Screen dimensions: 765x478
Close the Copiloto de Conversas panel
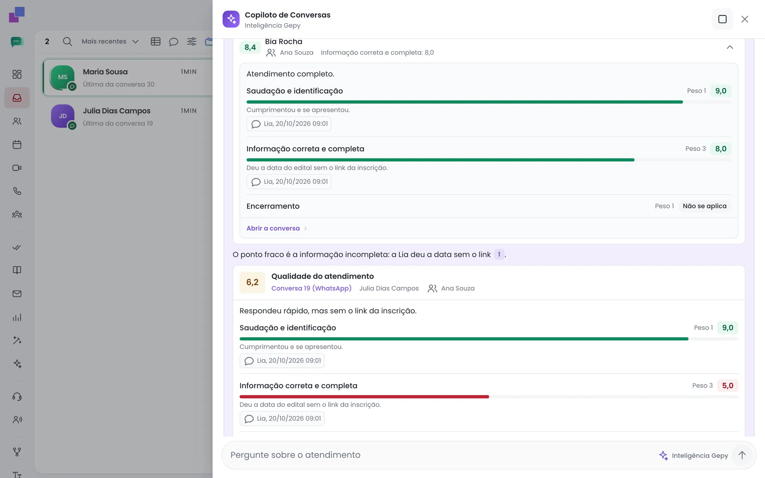744,19
